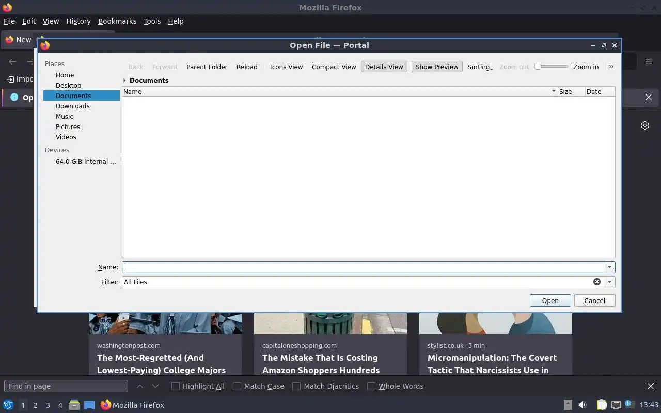Click the Name text field
Image resolution: width=661 pixels, height=413 pixels.
pos(364,267)
